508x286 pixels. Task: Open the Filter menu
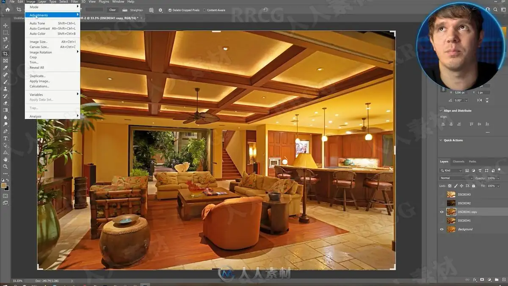75,2
